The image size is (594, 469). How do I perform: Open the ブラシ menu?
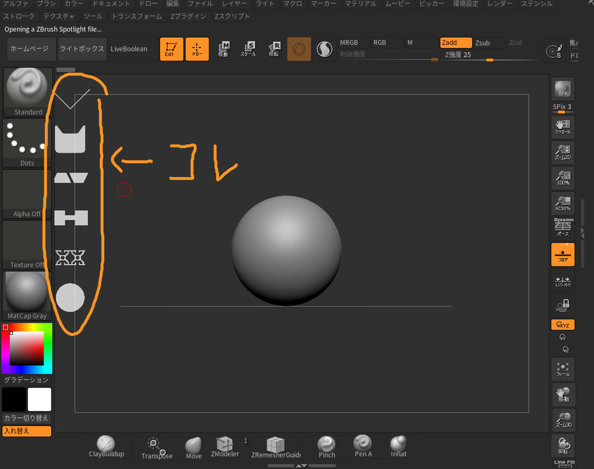[46, 3]
